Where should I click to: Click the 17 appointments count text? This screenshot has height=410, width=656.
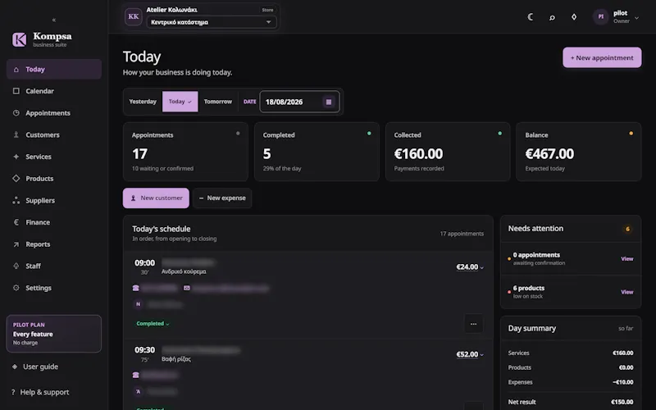pos(462,234)
